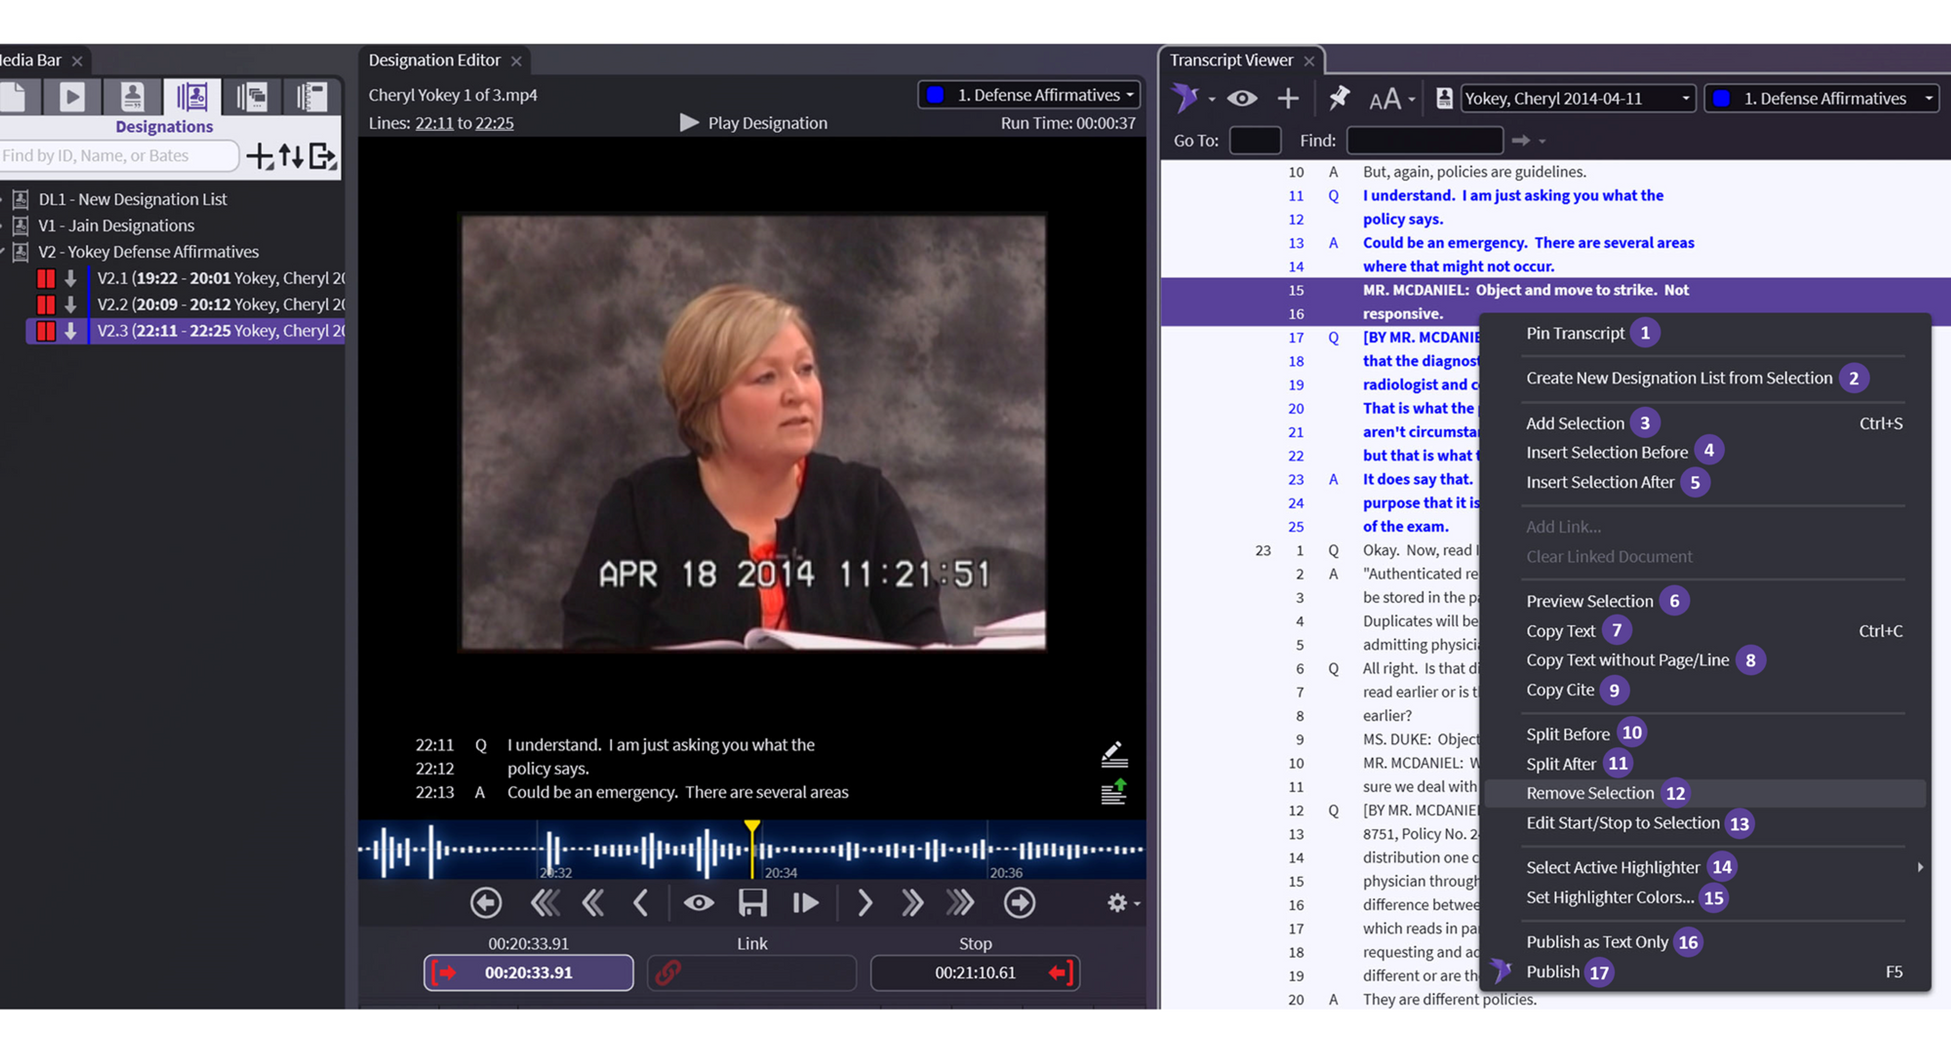
Task: Toggle the red pause marker on V2.1
Action: [x=46, y=279]
